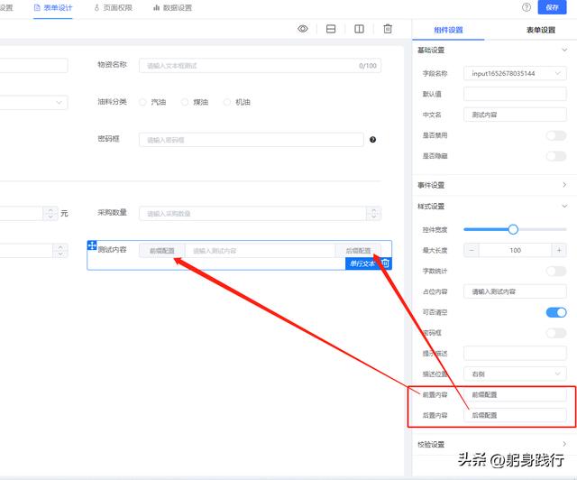Screen dimensions: 577x480
Task: Click the 最大长度 value 100
Action: tap(515, 250)
